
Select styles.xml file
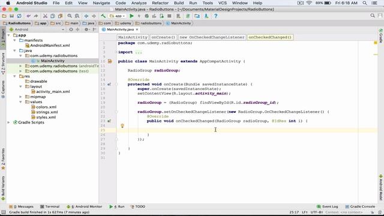[46, 118]
